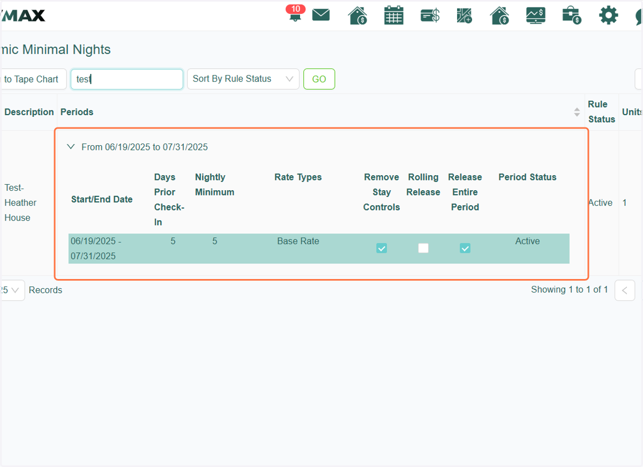The image size is (643, 467).
Task: Open the mail envelope icon
Action: (x=321, y=15)
